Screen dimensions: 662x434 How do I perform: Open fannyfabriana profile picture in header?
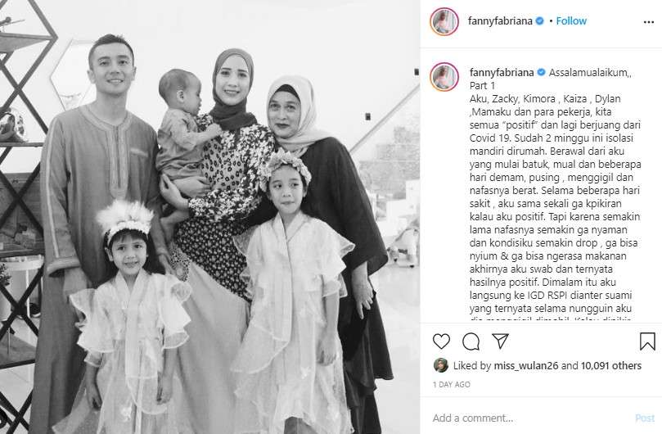444,21
